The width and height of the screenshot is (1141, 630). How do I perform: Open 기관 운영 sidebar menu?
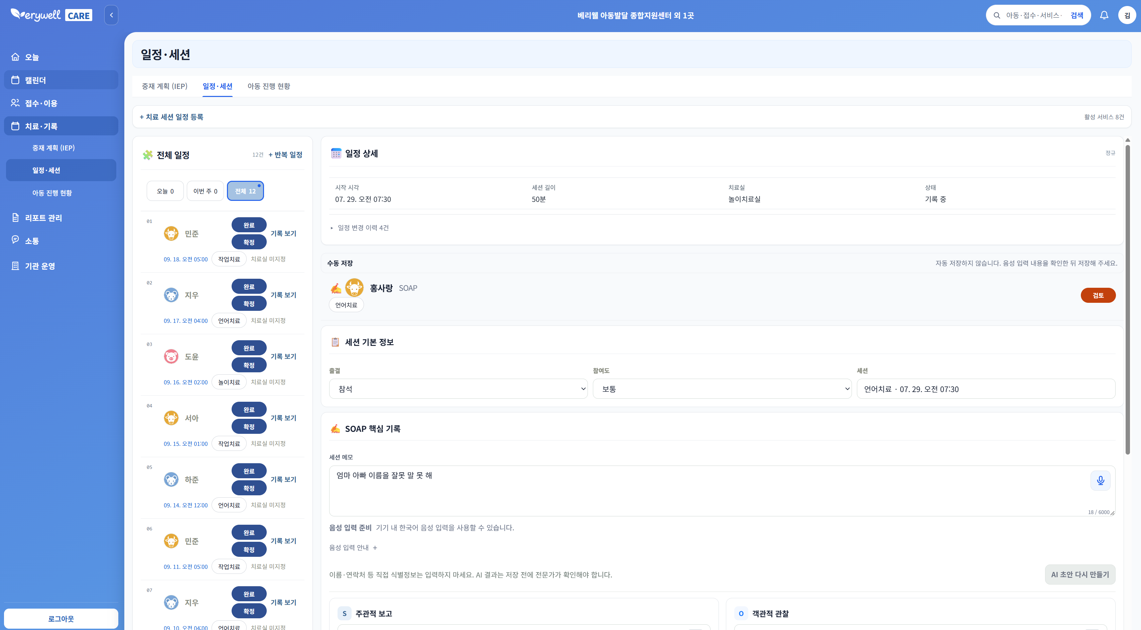(61, 266)
